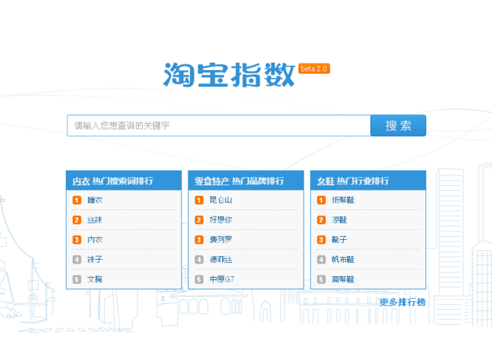Open the 内衣 category header link
The width and height of the screenshot is (492, 342).
click(x=81, y=181)
